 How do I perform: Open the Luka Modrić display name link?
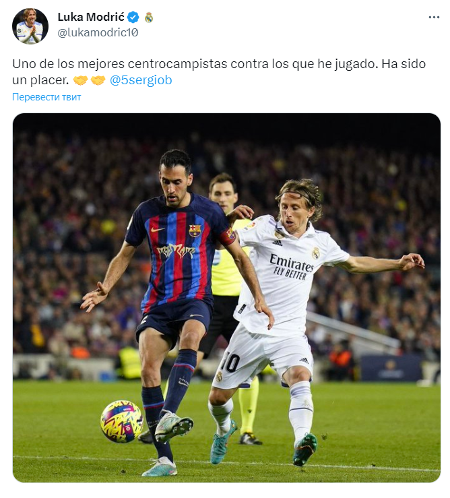(91, 17)
